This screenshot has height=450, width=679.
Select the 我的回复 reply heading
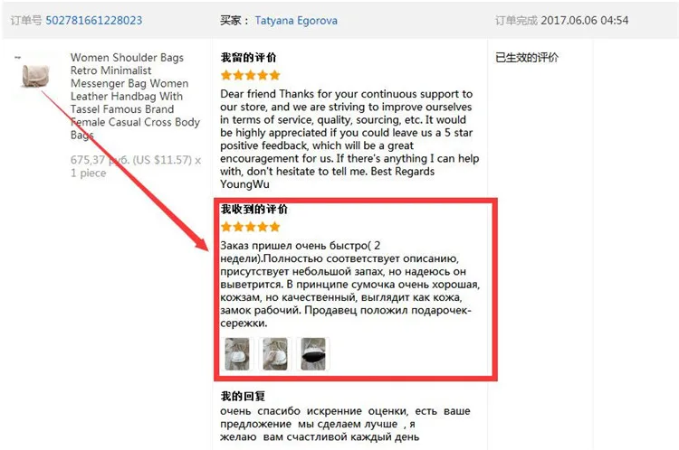coord(243,396)
